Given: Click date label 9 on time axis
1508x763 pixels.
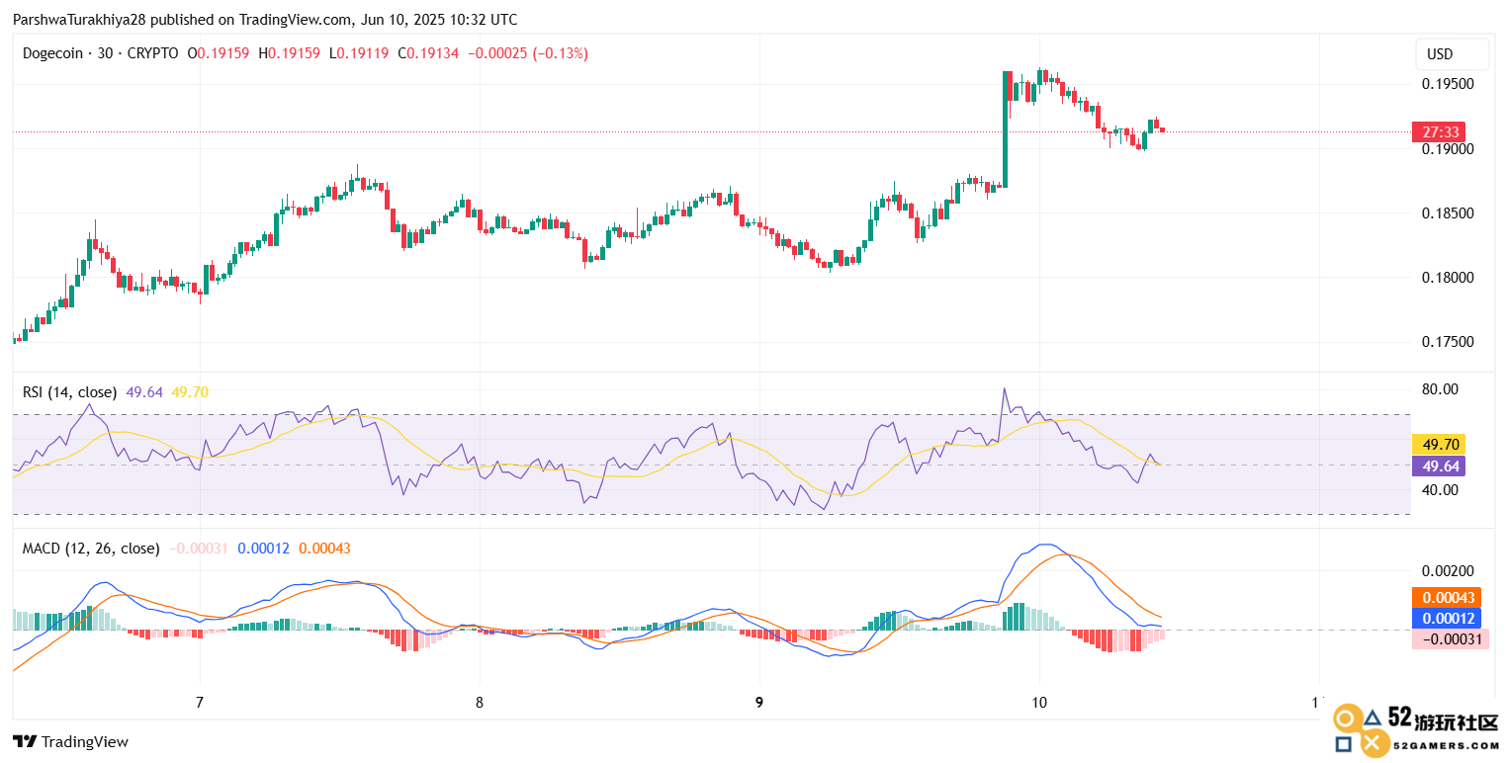Looking at the screenshot, I should 759,703.
